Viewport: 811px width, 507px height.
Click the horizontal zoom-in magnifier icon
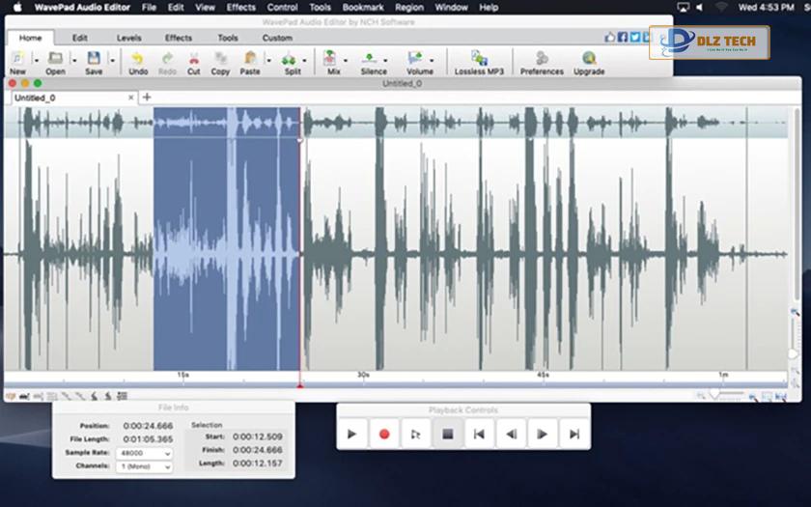tap(753, 397)
